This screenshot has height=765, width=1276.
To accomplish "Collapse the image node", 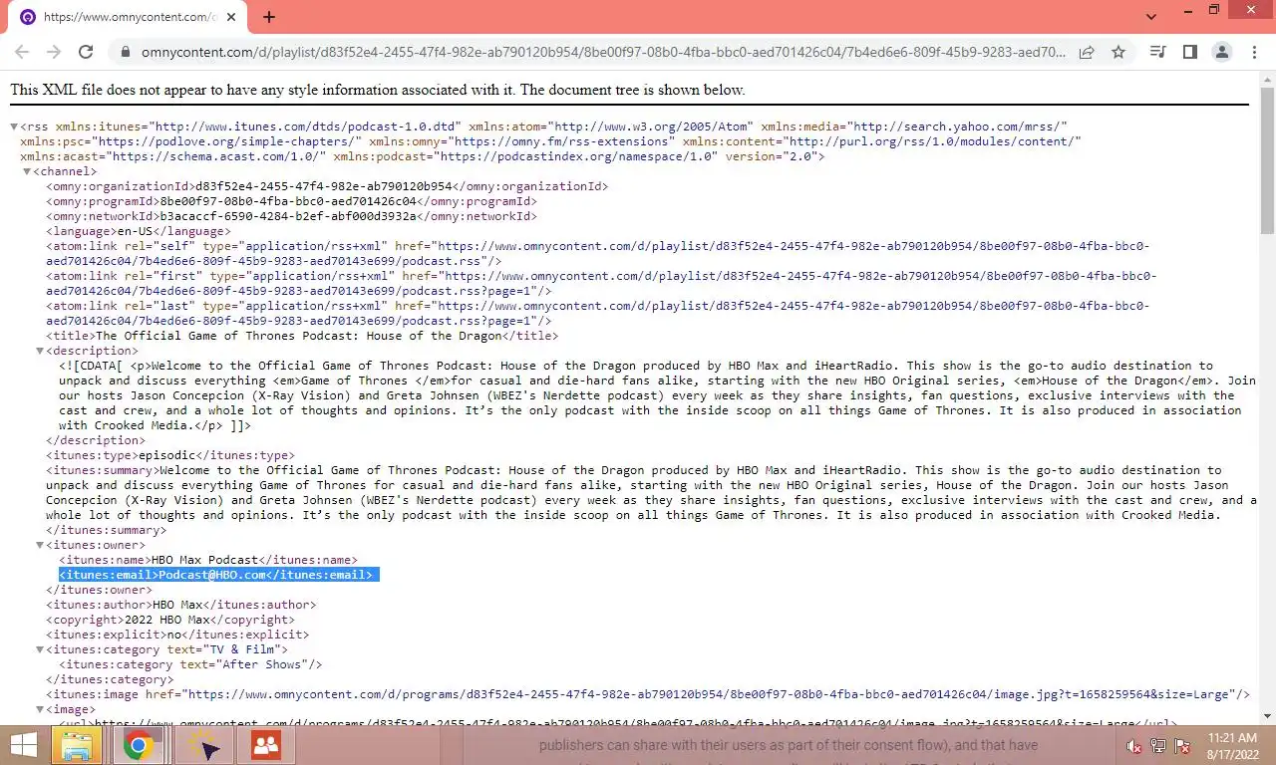I will point(40,709).
